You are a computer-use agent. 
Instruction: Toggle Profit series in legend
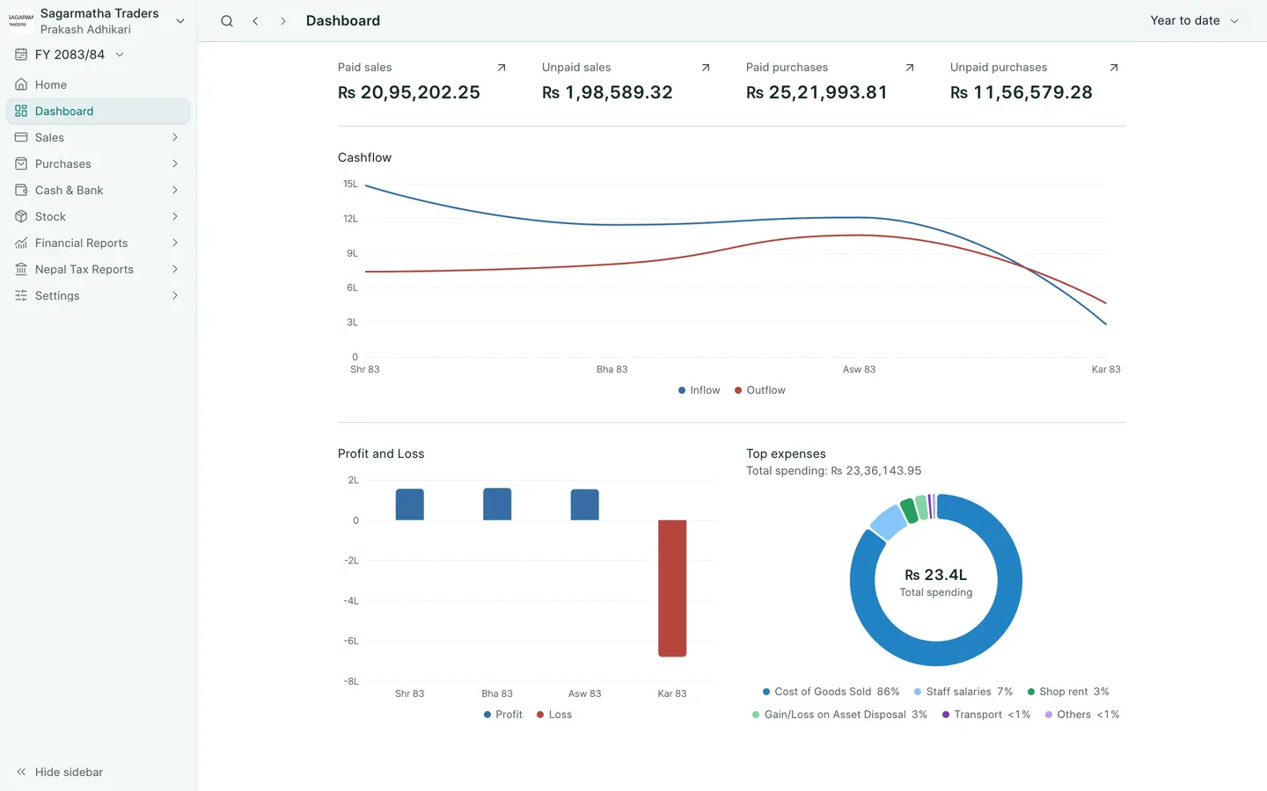[x=503, y=715]
